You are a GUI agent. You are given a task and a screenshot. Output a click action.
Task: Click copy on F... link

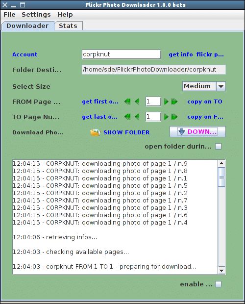point(205,117)
